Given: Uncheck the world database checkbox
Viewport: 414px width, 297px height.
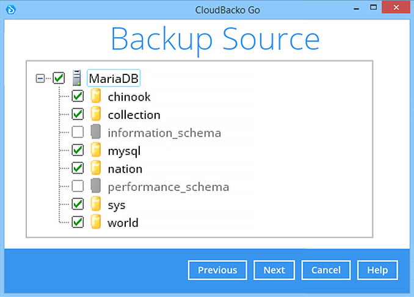Looking at the screenshot, I should pyautogui.click(x=78, y=222).
